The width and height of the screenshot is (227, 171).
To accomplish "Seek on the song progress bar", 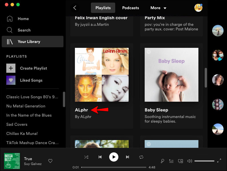I will click(114, 167).
